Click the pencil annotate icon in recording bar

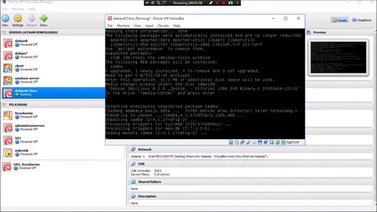point(211,3)
